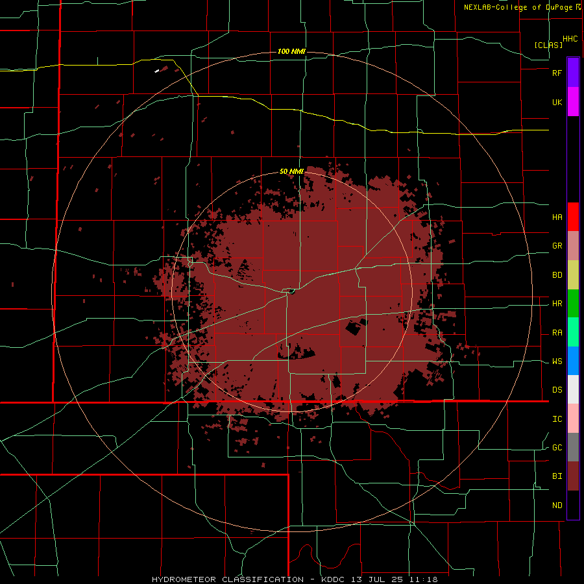Select the dark green HR swatch
The width and height of the screenshot is (584, 584).
[x=573, y=304]
